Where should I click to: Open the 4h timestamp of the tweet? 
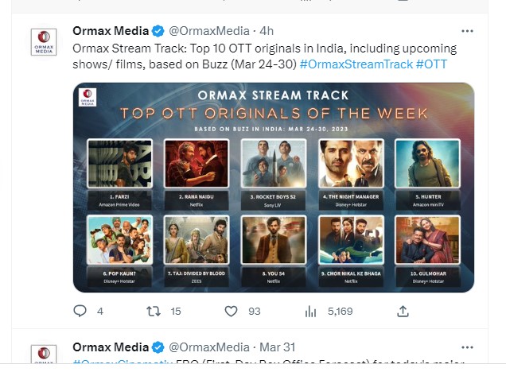click(x=267, y=31)
